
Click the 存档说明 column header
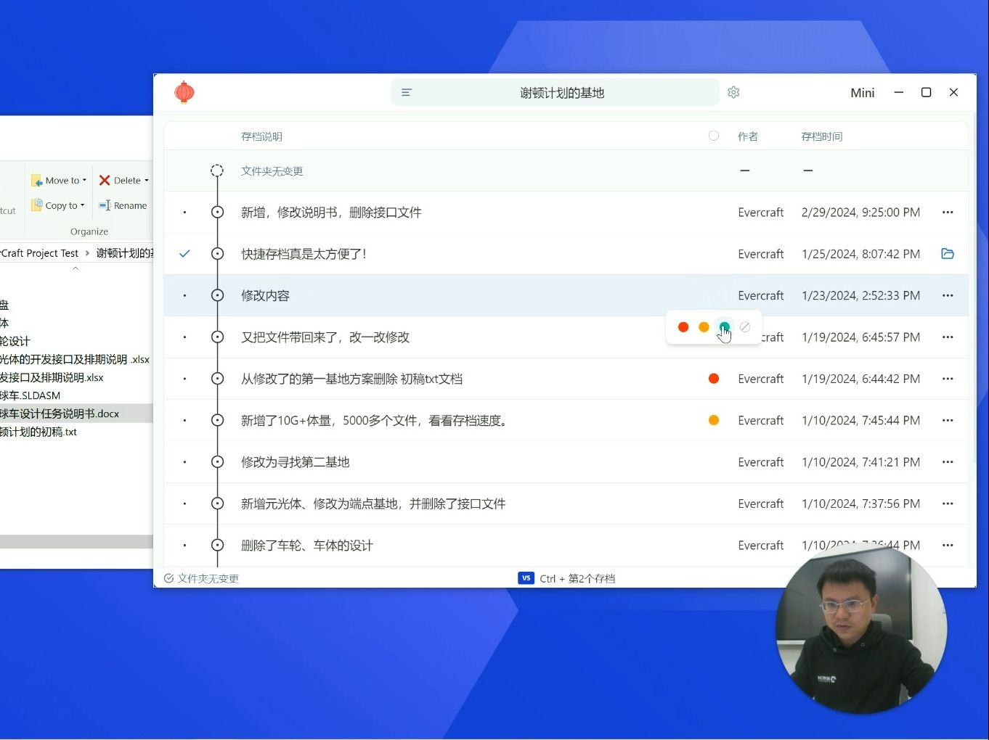261,136
